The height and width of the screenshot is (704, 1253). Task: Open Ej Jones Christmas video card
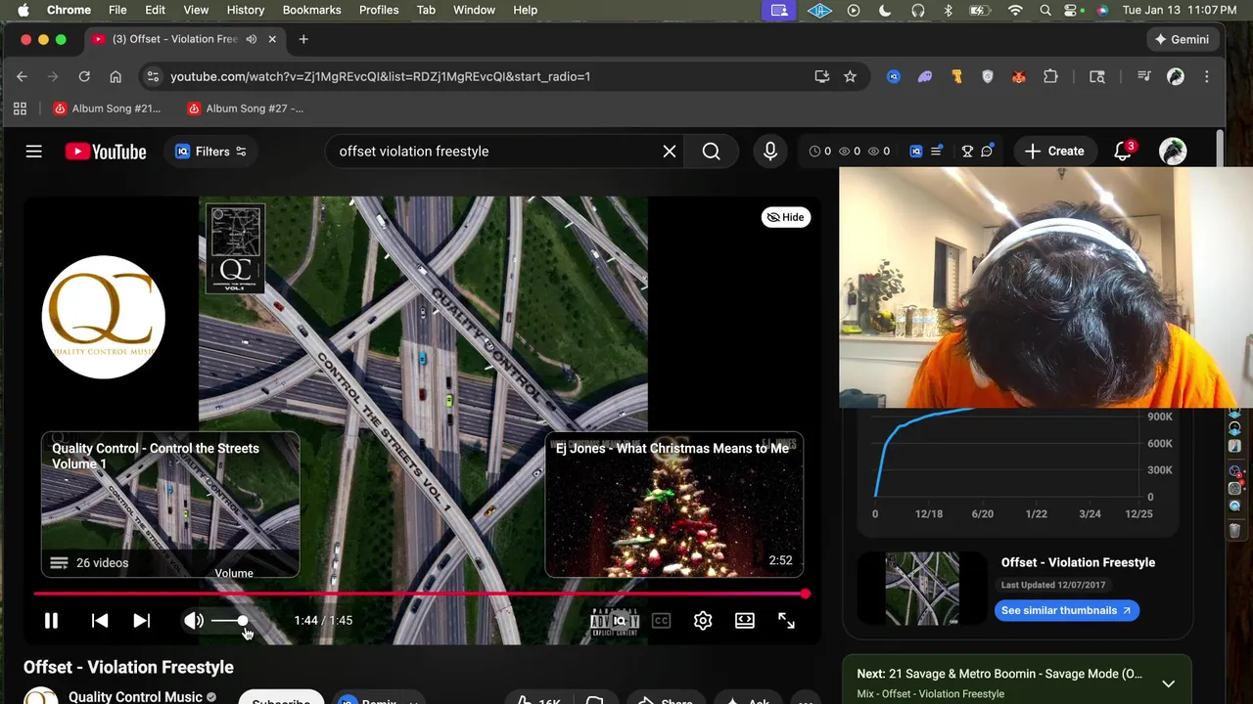(x=673, y=505)
